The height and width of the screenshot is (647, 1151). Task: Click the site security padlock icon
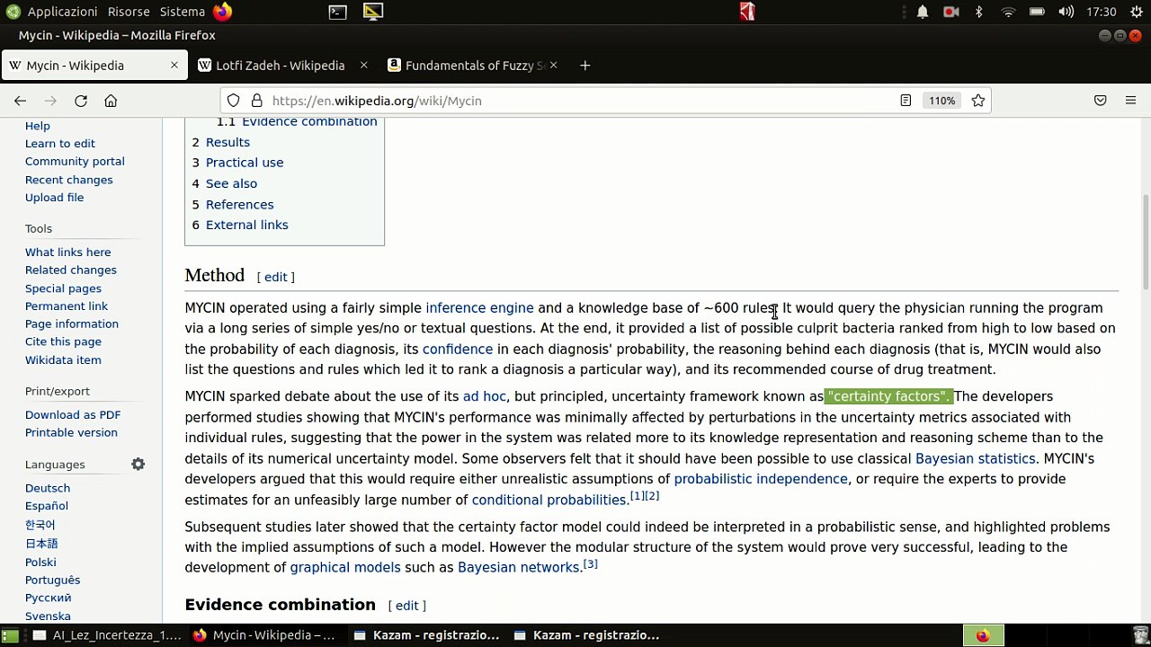256,101
